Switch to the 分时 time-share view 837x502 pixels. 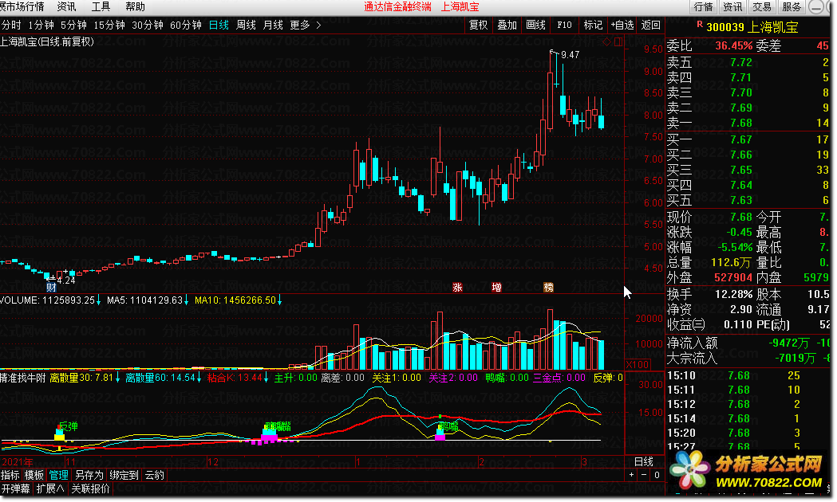(11, 25)
